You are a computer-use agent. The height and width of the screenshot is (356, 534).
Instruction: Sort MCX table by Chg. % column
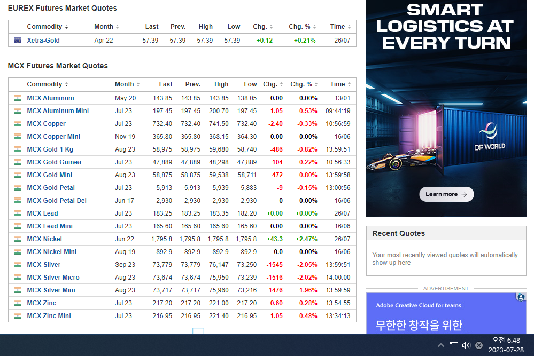point(304,84)
